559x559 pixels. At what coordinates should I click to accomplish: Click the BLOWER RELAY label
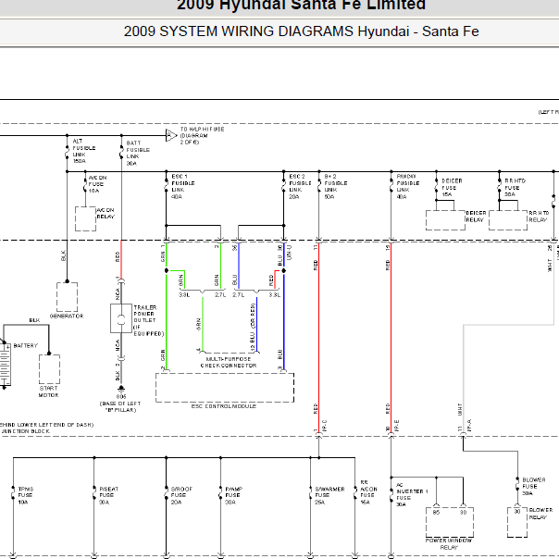540,514
